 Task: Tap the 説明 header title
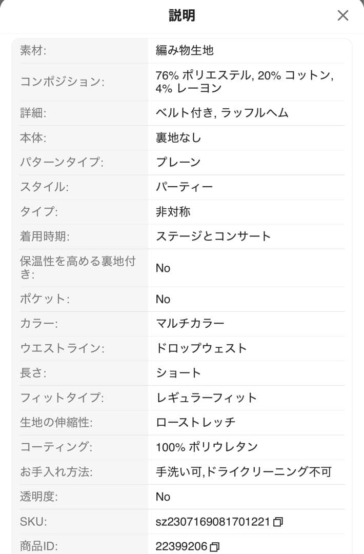click(x=182, y=15)
